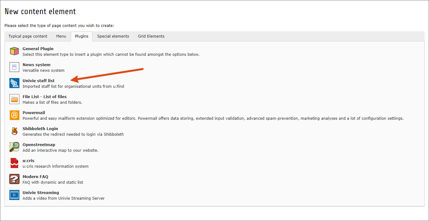Choose the u:cris plugin title
Viewport: 429px width, 221px height.
coord(28,161)
